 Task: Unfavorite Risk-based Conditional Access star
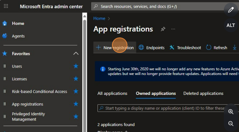coord(76,91)
